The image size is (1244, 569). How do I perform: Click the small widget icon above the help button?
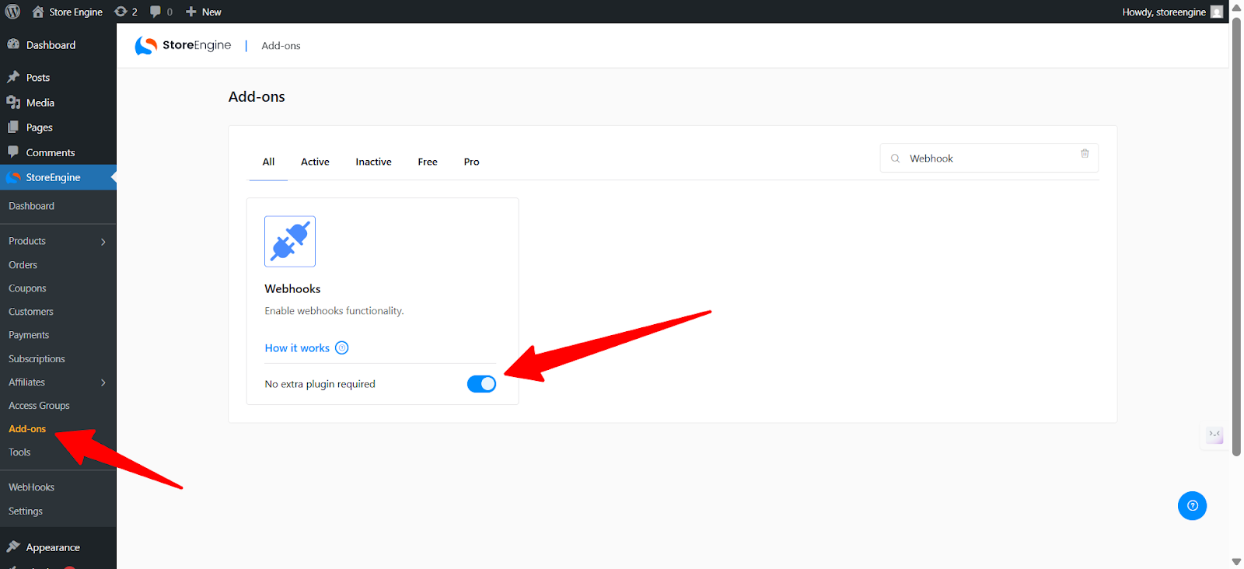pos(1214,435)
